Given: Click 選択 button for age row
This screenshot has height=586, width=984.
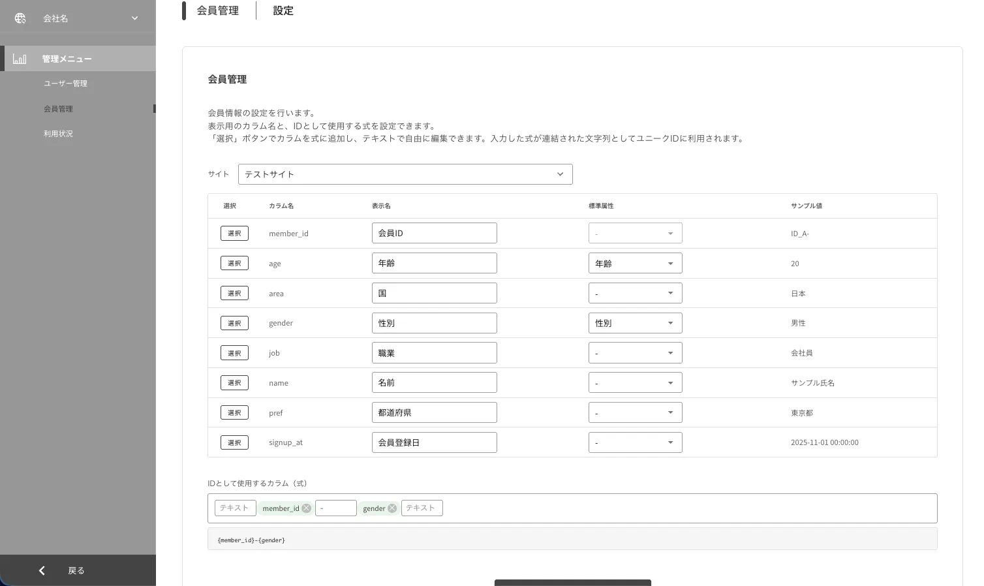Looking at the screenshot, I should tap(234, 263).
